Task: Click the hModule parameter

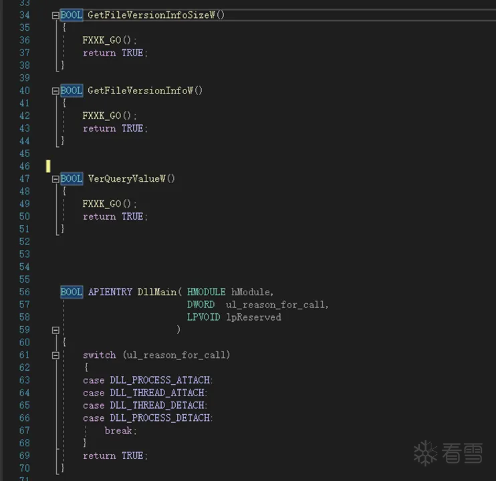Action: (x=251, y=292)
